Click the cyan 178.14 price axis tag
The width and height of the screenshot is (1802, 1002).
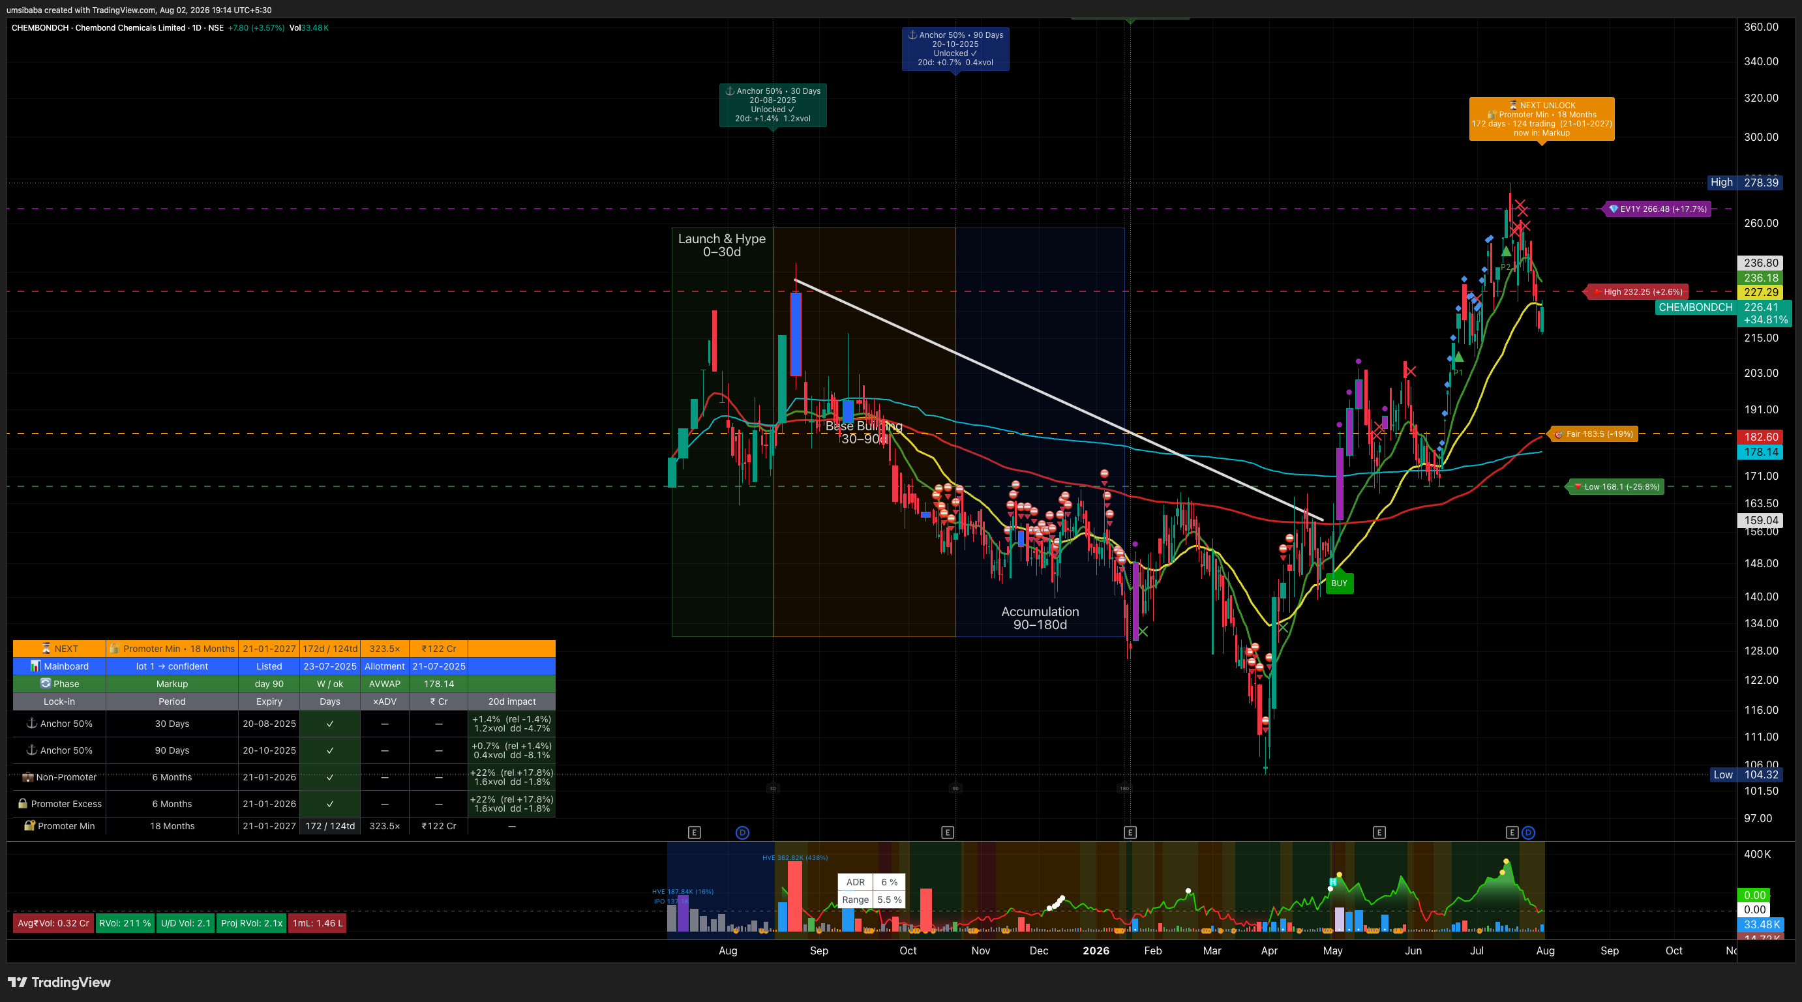[x=1761, y=452]
